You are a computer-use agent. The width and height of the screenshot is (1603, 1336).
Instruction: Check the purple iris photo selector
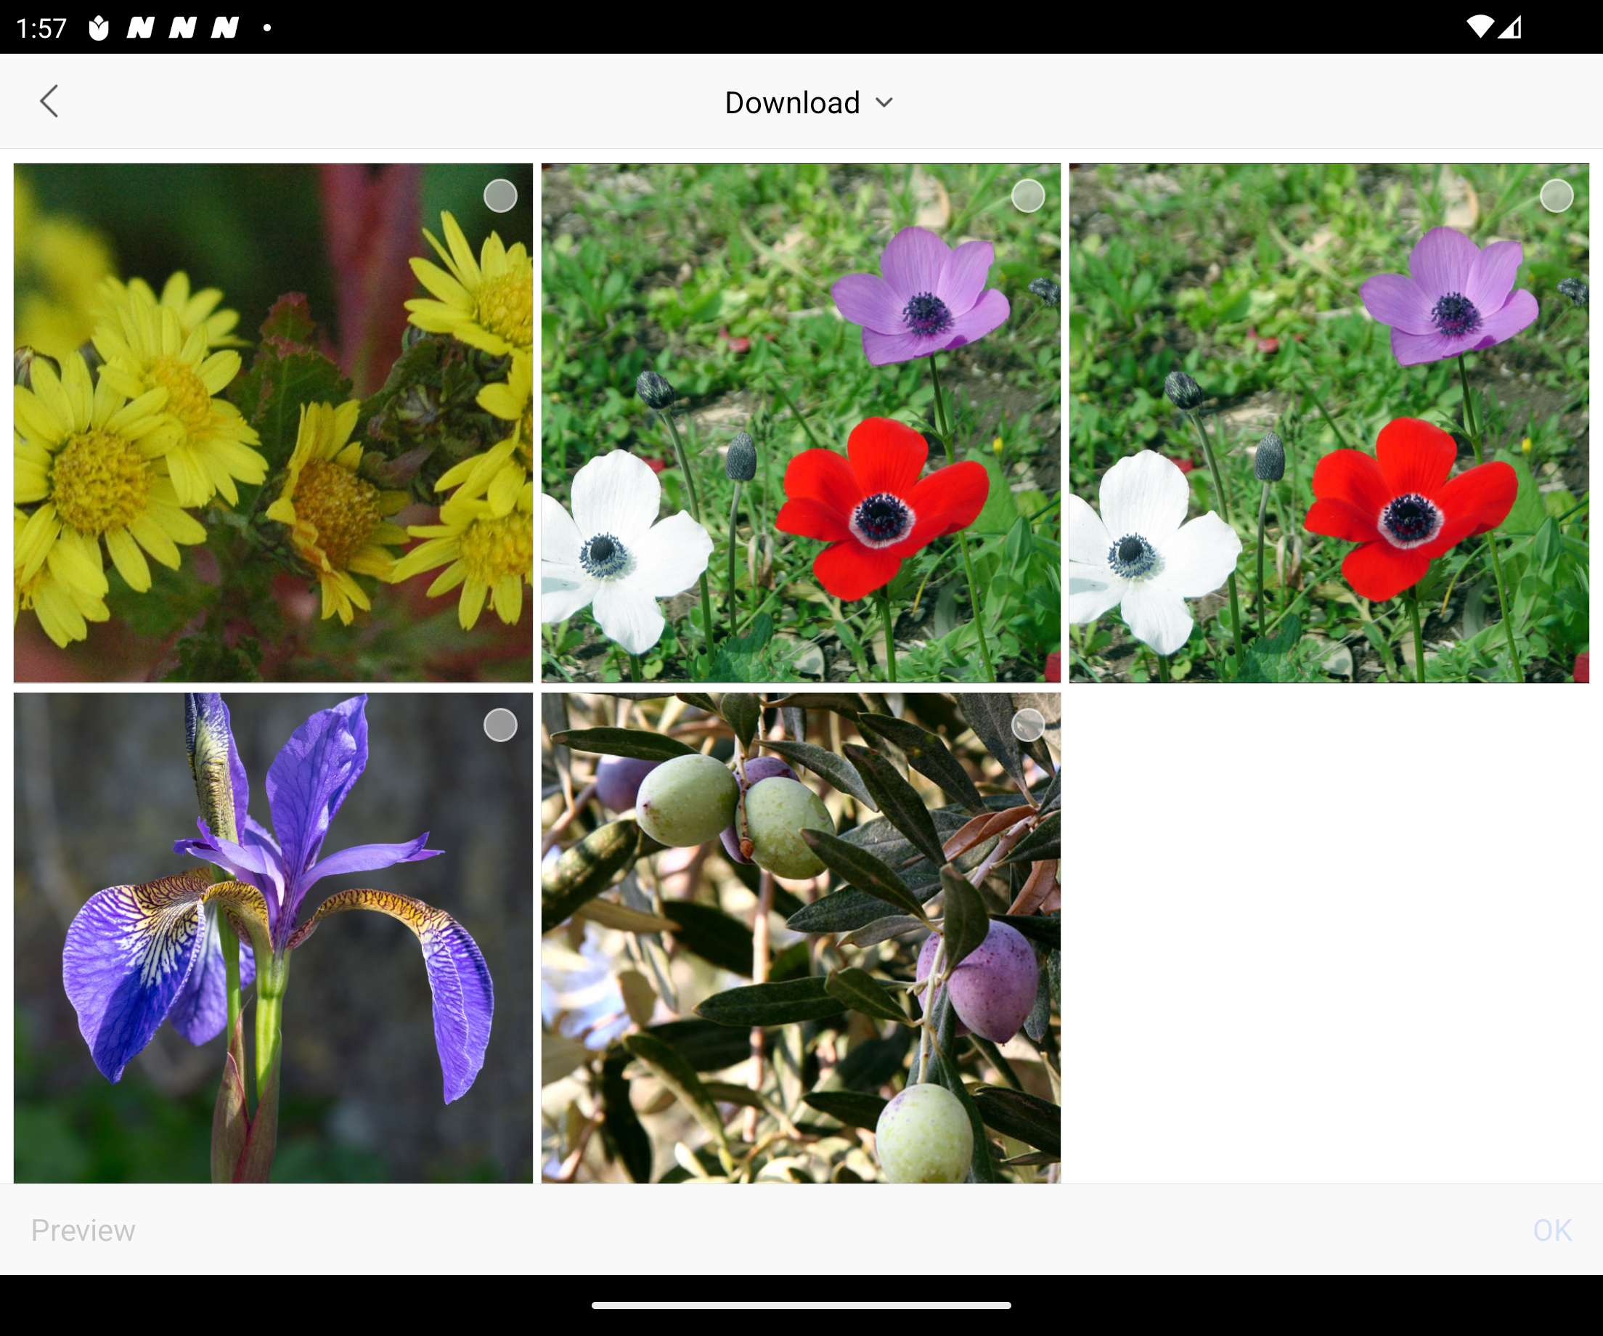pyautogui.click(x=500, y=725)
